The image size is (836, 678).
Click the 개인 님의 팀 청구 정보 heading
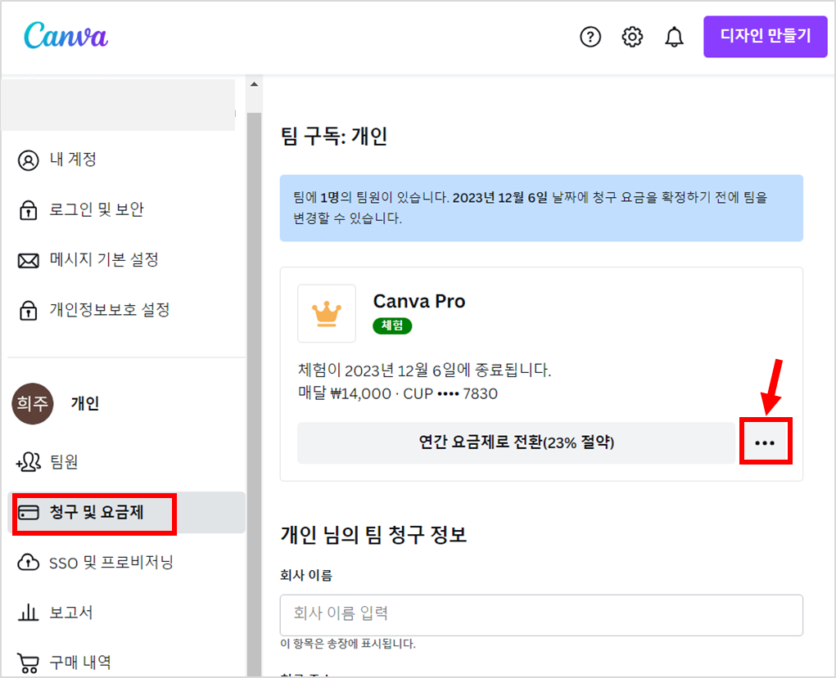coord(373,534)
